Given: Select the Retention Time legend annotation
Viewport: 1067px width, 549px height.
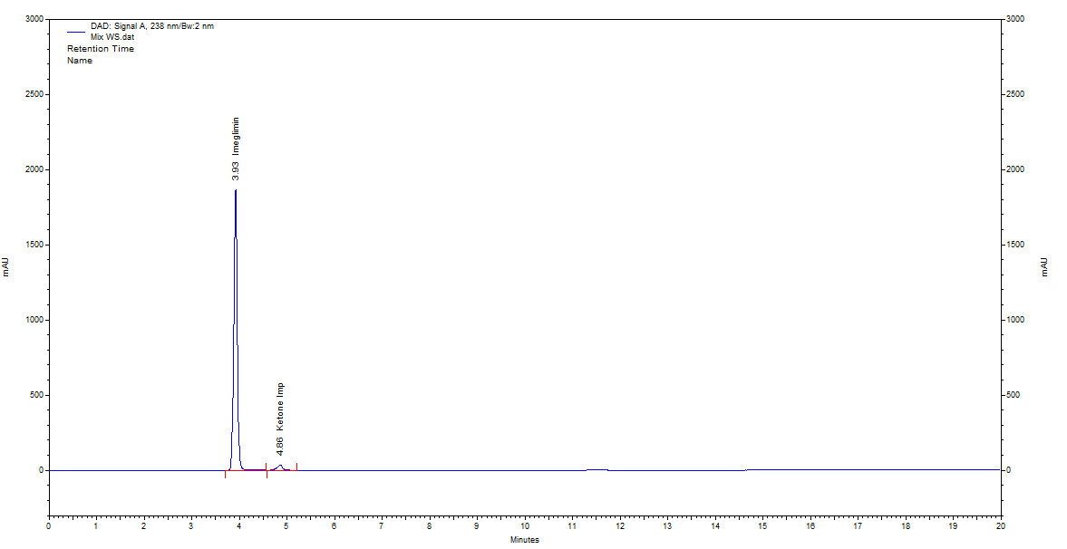Looking at the screenshot, I should [x=100, y=49].
